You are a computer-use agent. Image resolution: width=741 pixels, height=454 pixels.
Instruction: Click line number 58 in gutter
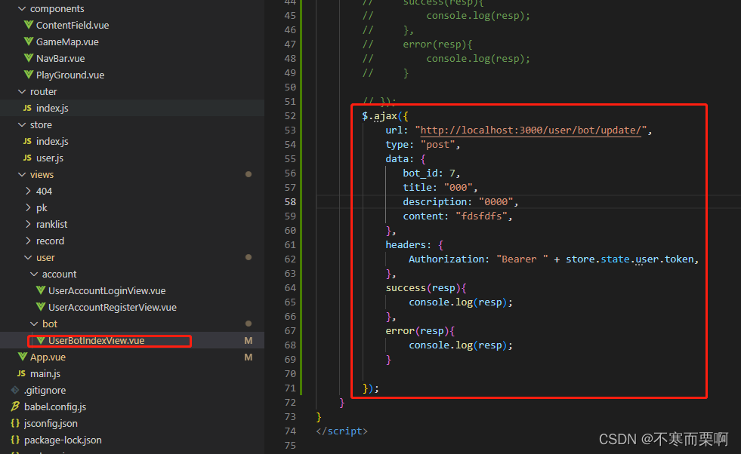click(x=290, y=202)
